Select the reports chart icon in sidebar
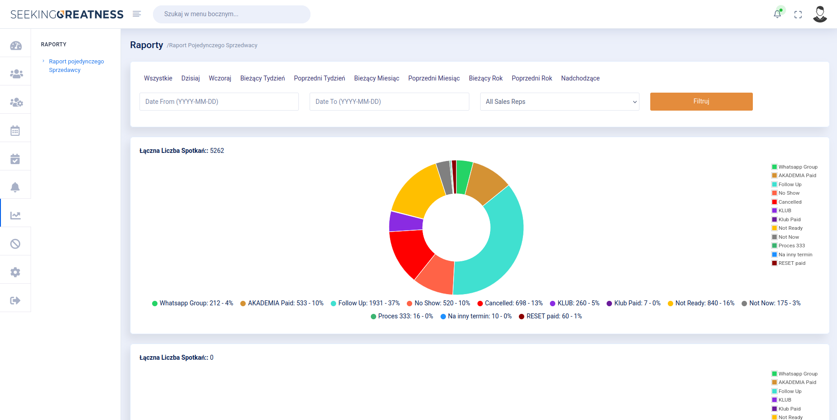The image size is (837, 420). tap(15, 215)
